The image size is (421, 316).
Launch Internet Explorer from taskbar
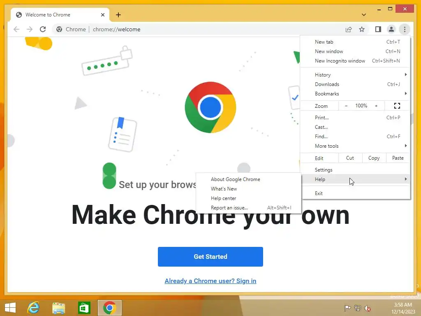(34, 308)
